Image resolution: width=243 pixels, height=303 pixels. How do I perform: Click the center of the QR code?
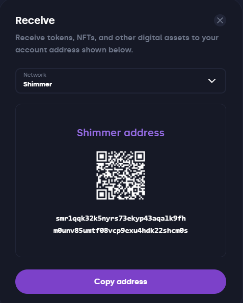[121, 175]
